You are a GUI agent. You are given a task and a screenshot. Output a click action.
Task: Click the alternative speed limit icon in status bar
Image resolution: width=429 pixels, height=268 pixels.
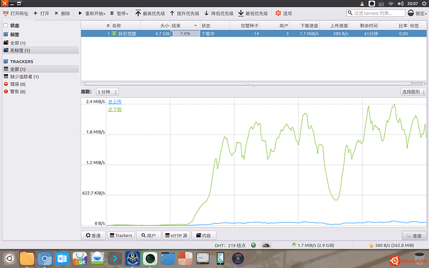266,245
